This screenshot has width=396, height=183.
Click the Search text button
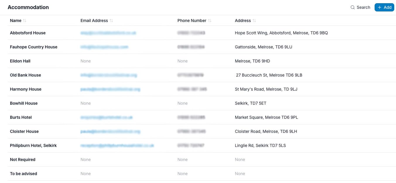[363, 7]
